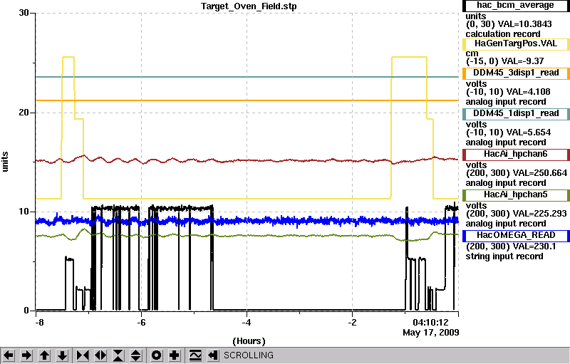Click the horizontal zoom-in (bowtie) icon
The width and height of the screenshot is (570, 364).
click(x=83, y=355)
